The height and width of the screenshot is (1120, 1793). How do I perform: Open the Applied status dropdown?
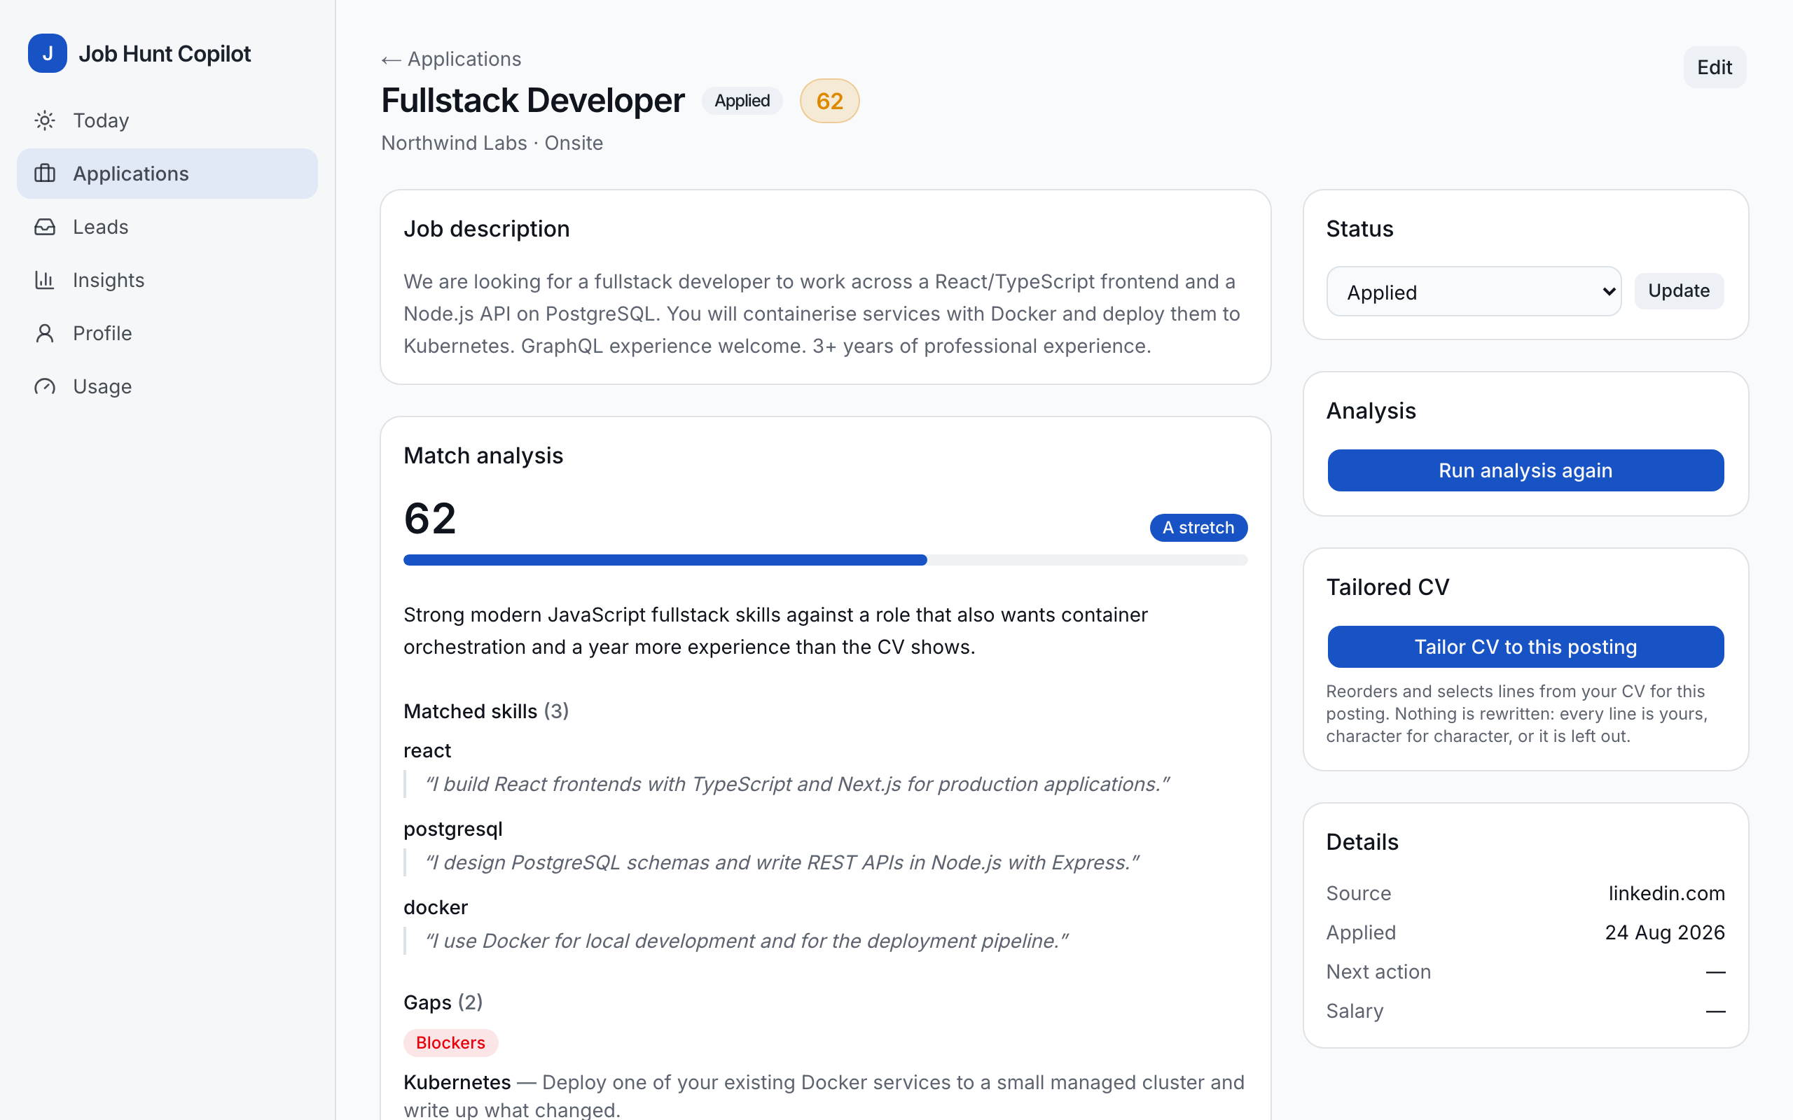coord(1474,292)
